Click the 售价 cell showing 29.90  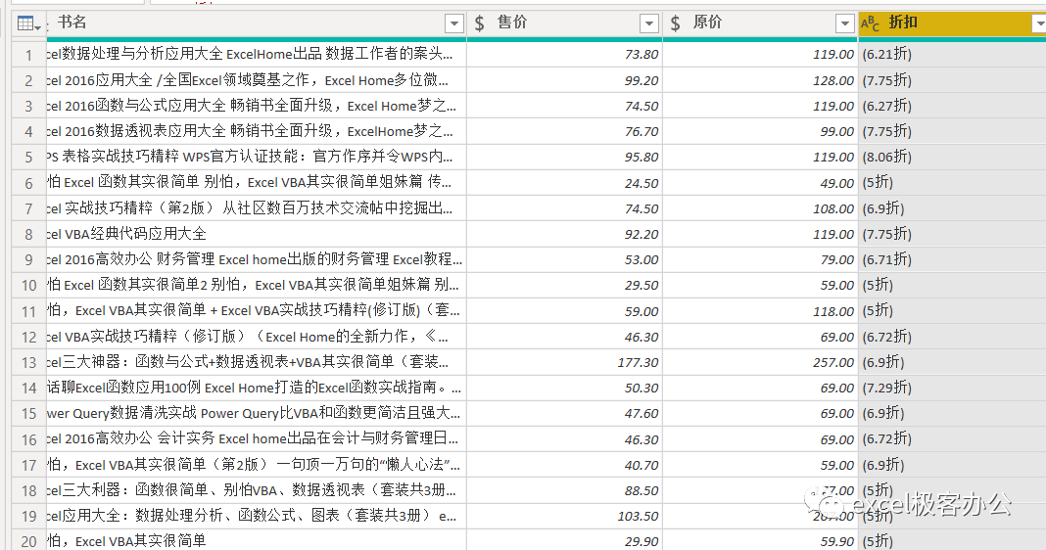tap(564, 541)
